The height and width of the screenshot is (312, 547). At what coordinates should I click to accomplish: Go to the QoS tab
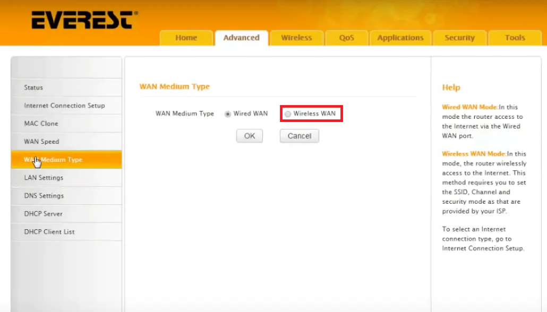[x=347, y=38]
